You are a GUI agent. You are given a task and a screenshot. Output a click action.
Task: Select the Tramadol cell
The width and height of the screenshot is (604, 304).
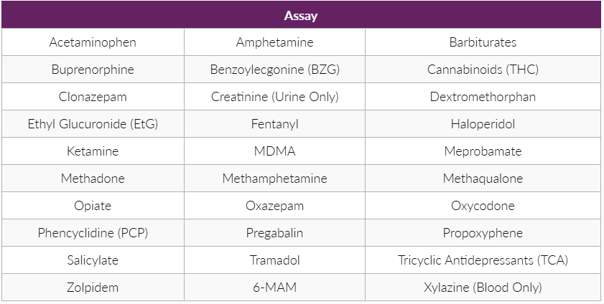pyautogui.click(x=274, y=260)
